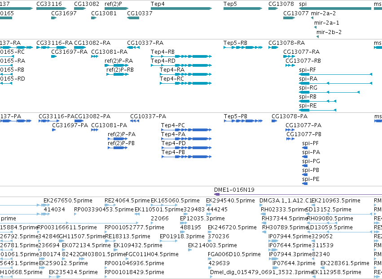This screenshot has width=382, height=279.
Task: Click transcript CG31697-RA glyph
Action: (x=54, y=56)
